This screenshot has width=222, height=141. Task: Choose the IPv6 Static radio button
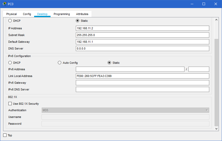109,63
